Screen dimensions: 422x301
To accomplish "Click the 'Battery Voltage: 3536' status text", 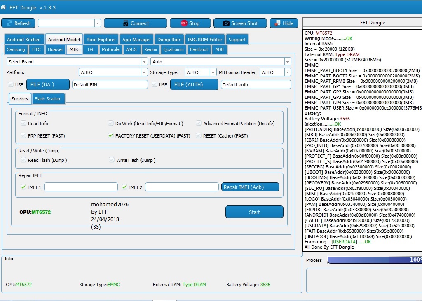I will [248, 284].
